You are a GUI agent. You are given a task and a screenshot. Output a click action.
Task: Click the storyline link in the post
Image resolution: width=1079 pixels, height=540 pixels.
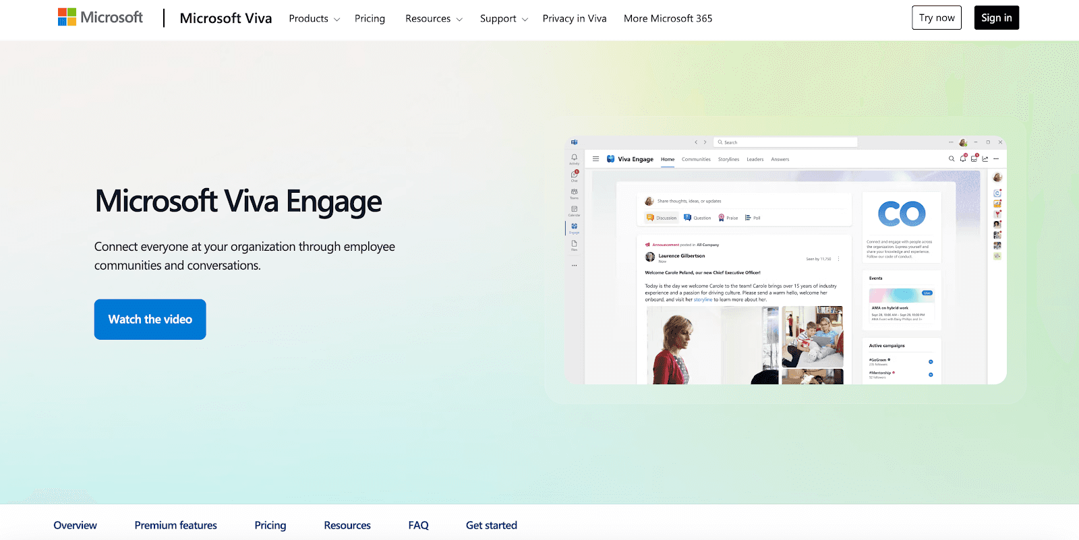pyautogui.click(x=703, y=300)
